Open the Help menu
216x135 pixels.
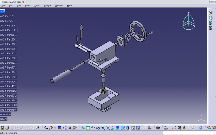click(69, 6)
